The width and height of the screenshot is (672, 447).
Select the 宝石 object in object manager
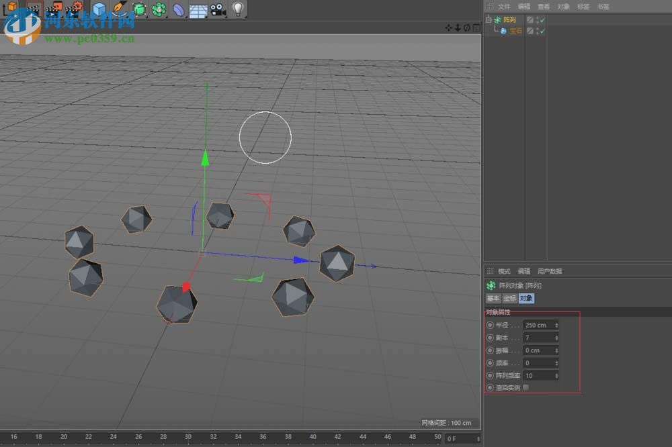[514, 30]
